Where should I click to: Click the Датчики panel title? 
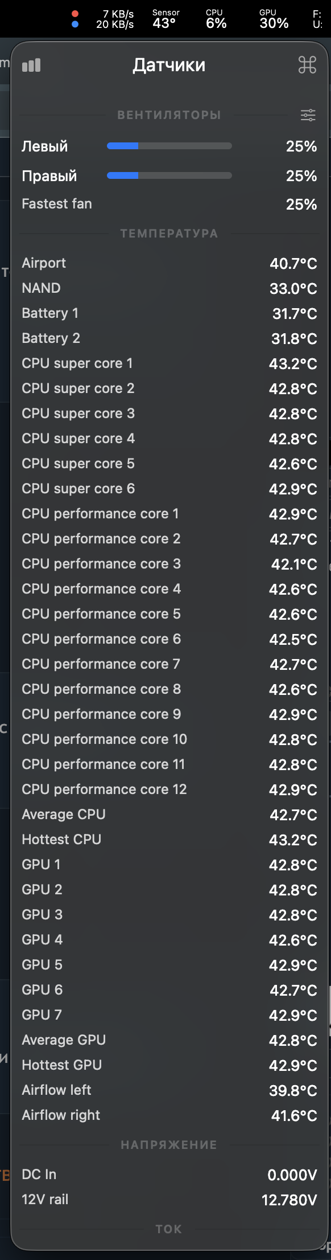(169, 65)
